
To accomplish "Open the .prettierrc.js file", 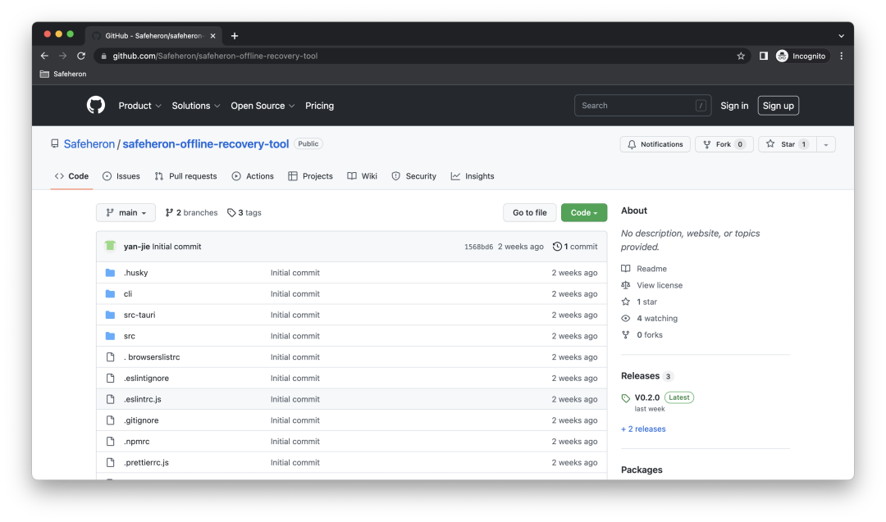I will click(146, 462).
